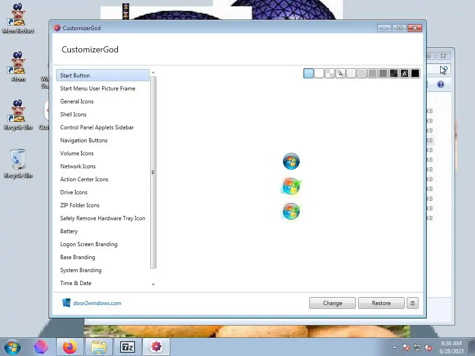Select Recycle Bin shortcut with face icon
This screenshot has height=356, width=475.
(x=18, y=115)
